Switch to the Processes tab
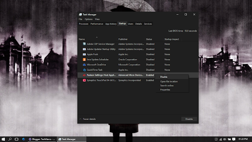The image size is (252, 142). 83,24
